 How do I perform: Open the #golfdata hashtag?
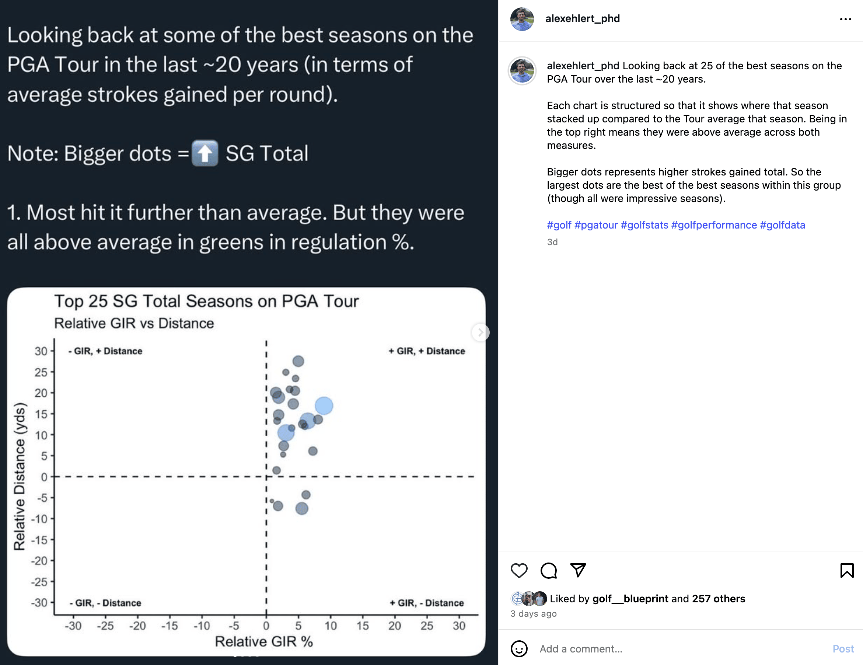pos(782,225)
